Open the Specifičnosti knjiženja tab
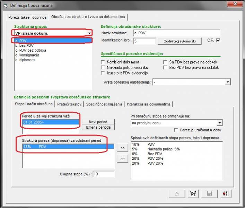 (x=104, y=104)
